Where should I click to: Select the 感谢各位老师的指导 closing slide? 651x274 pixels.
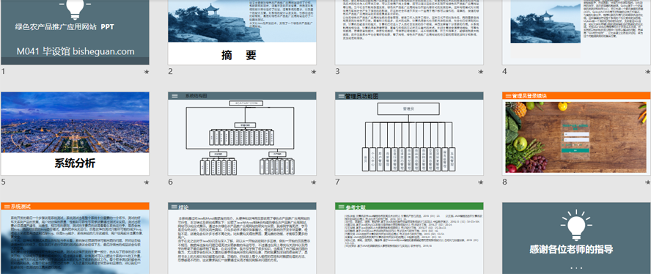click(577, 238)
